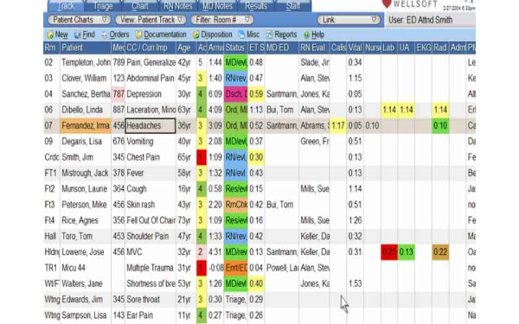Open the View: Patient Track dropdown
The image size is (519, 324).
151,20
